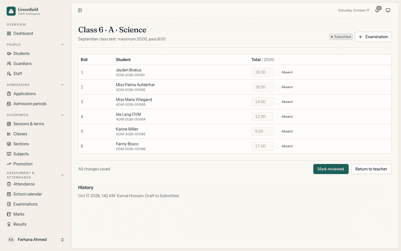Toggle the sidebar collapse icon
The height and width of the screenshot is (251, 401).
(x=80, y=10)
